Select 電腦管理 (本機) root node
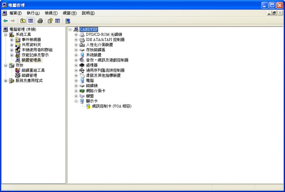 coord(23,29)
